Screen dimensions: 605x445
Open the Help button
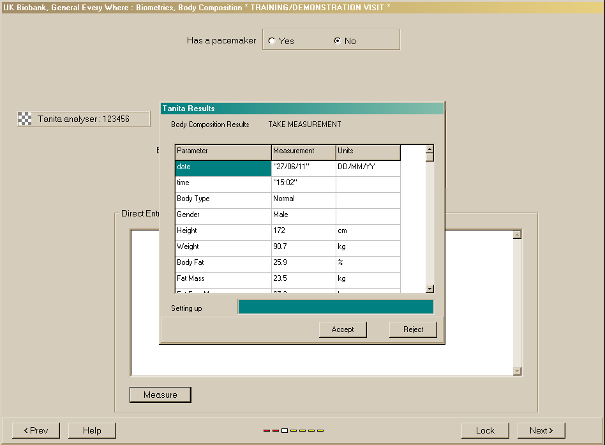coord(92,430)
